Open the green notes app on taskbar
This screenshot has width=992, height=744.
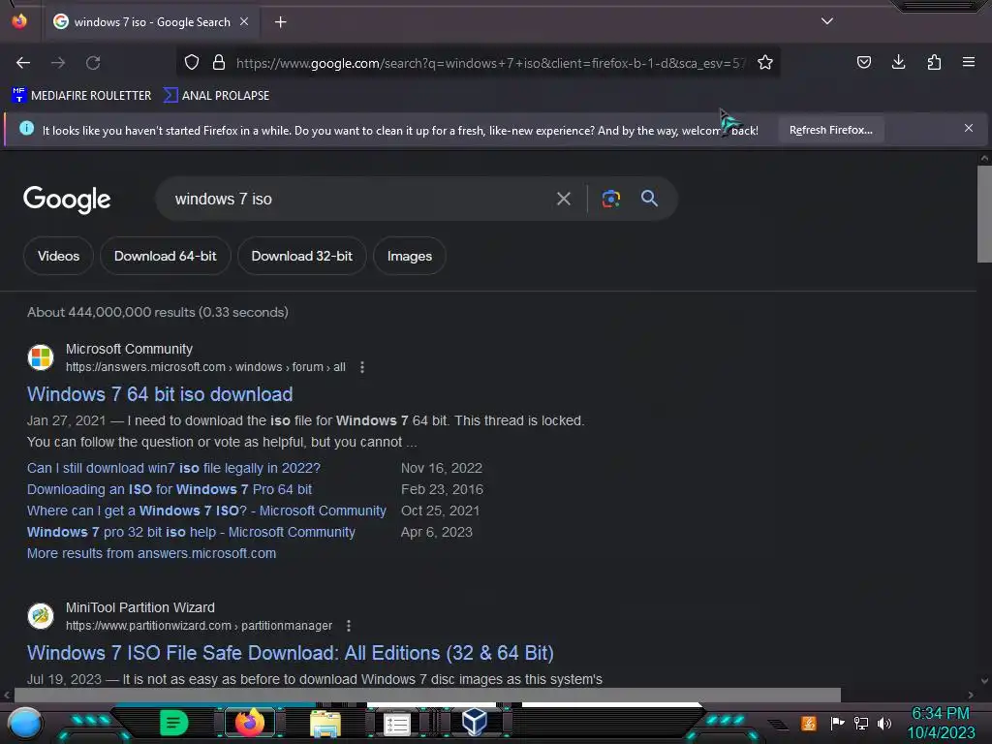tap(173, 723)
